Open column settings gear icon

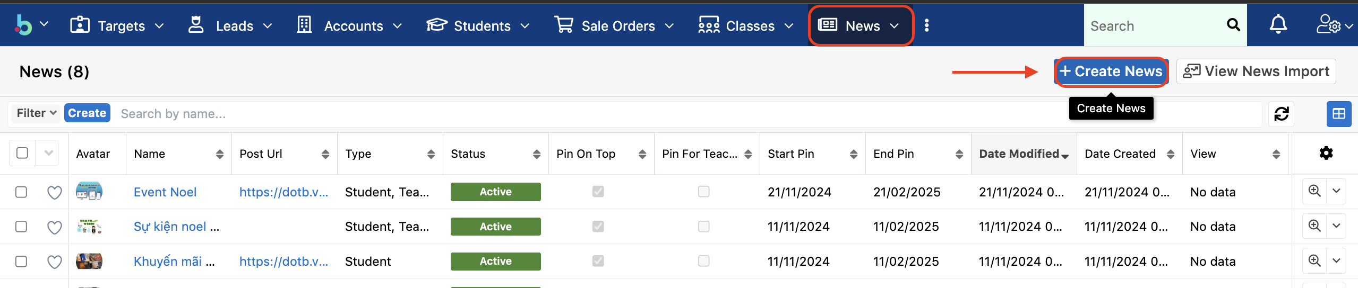point(1326,154)
